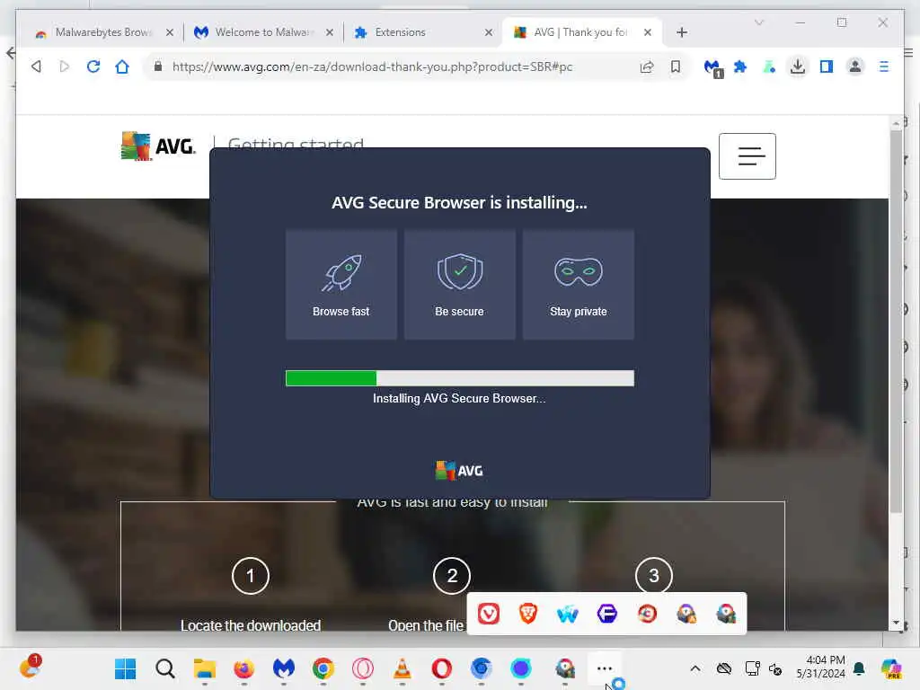920x690 pixels.
Task: Close the Welcome to Malwarebytes tab
Action: [x=330, y=32]
